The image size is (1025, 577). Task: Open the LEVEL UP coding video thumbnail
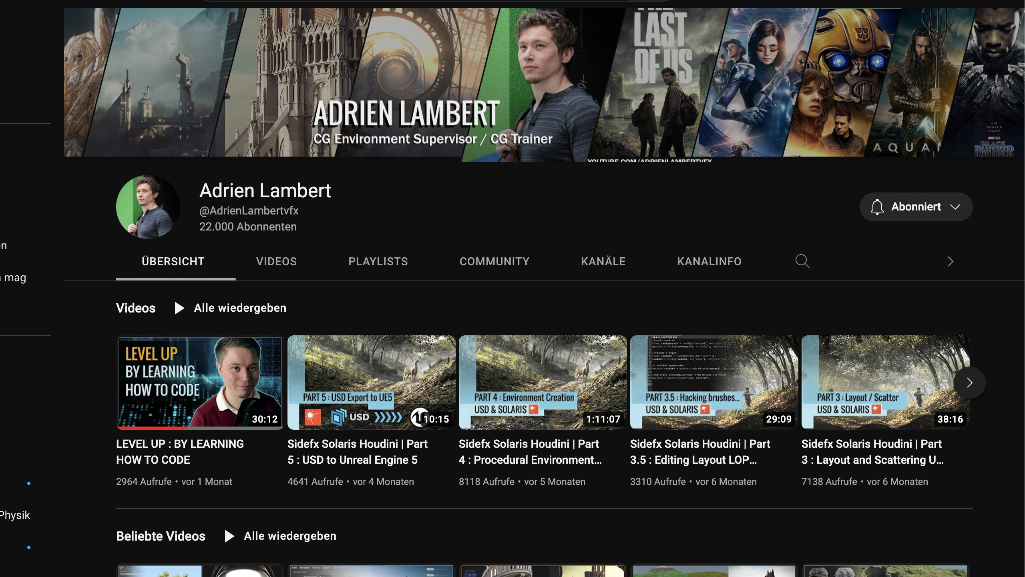click(200, 382)
